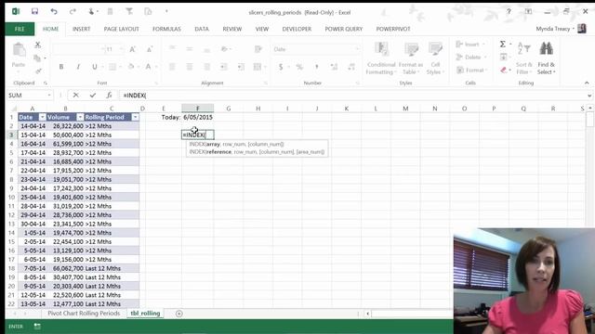The image size is (595, 334).
Task: Open Insert Function fx dialog
Action: (x=109, y=95)
